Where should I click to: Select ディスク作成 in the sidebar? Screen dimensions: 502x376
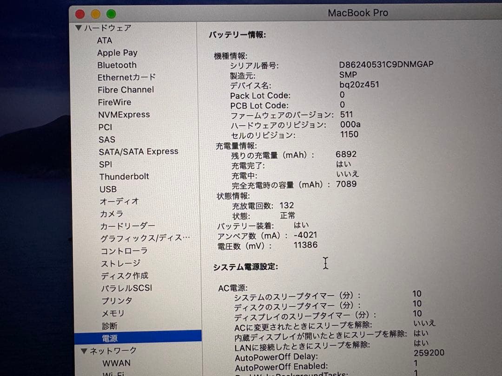(x=125, y=276)
